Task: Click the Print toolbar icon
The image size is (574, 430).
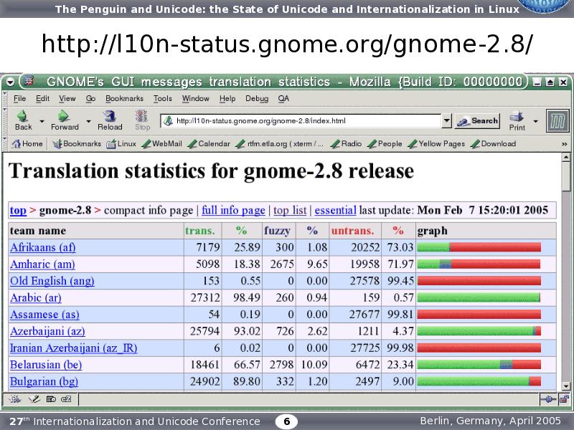Action: coord(517,120)
